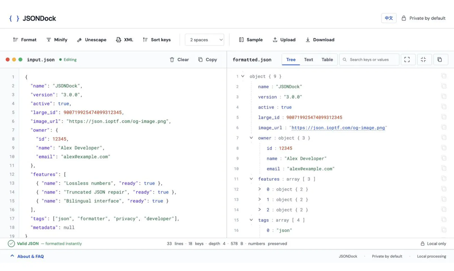The width and height of the screenshot is (454, 271).
Task: Click the large_id number in the editor
Action: (x=93, y=112)
